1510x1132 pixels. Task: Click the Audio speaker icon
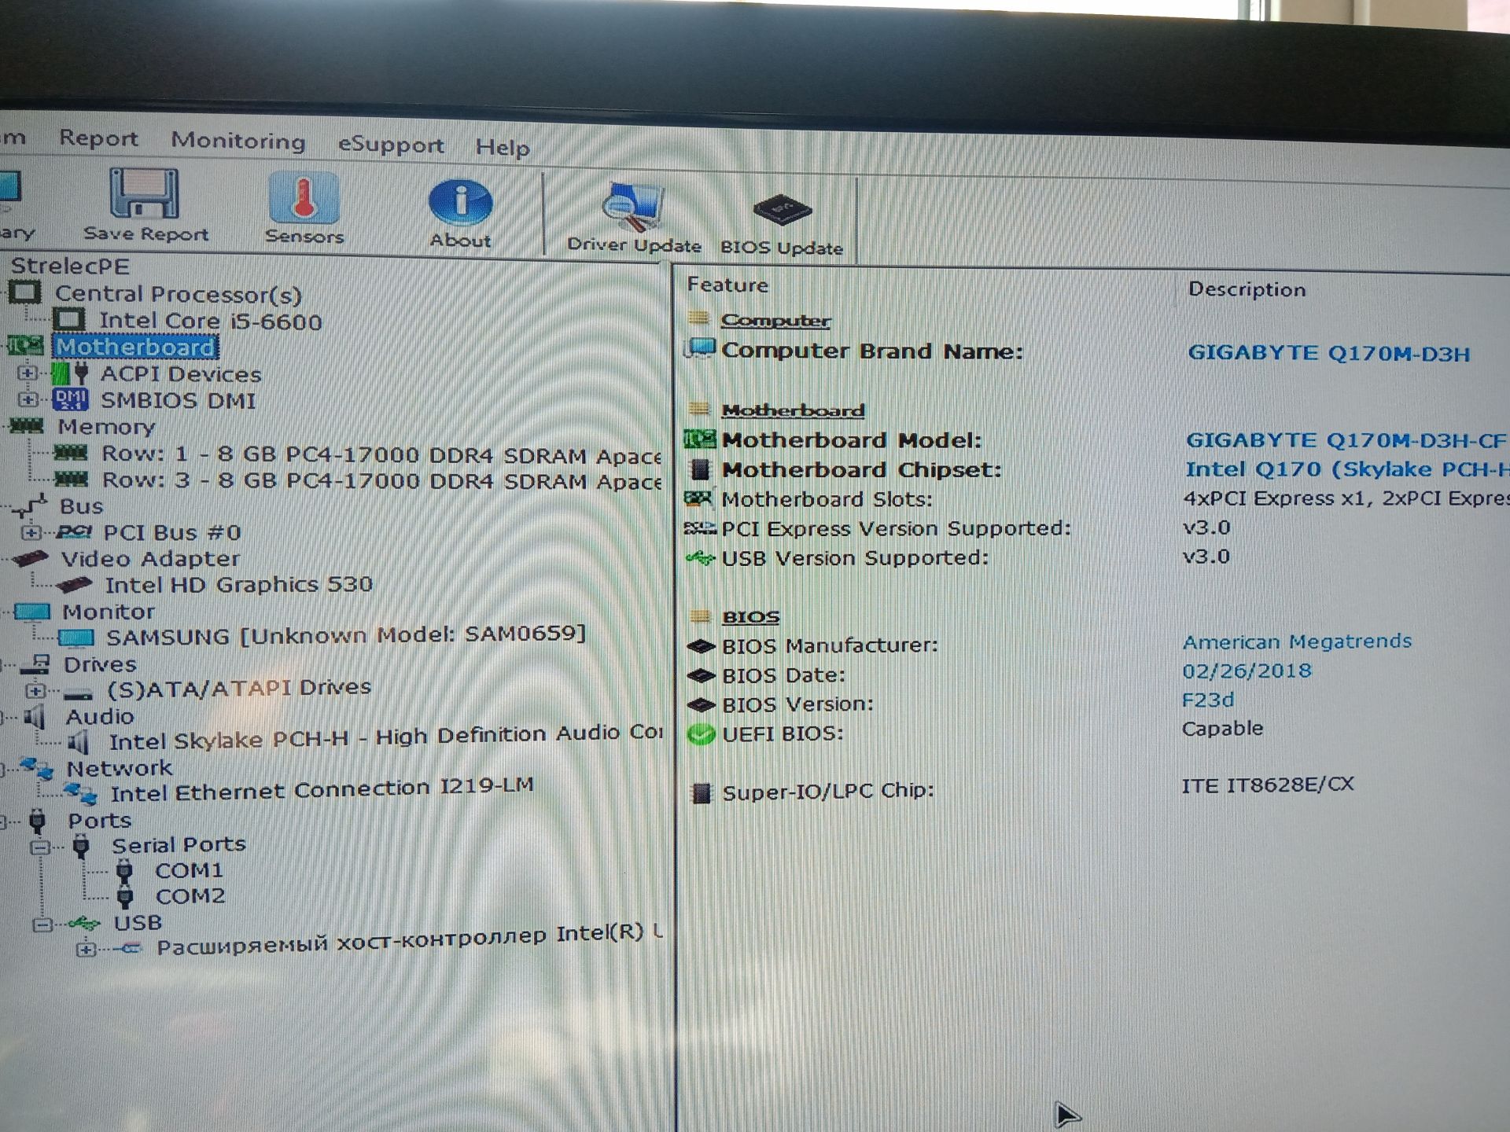pyautogui.click(x=35, y=716)
